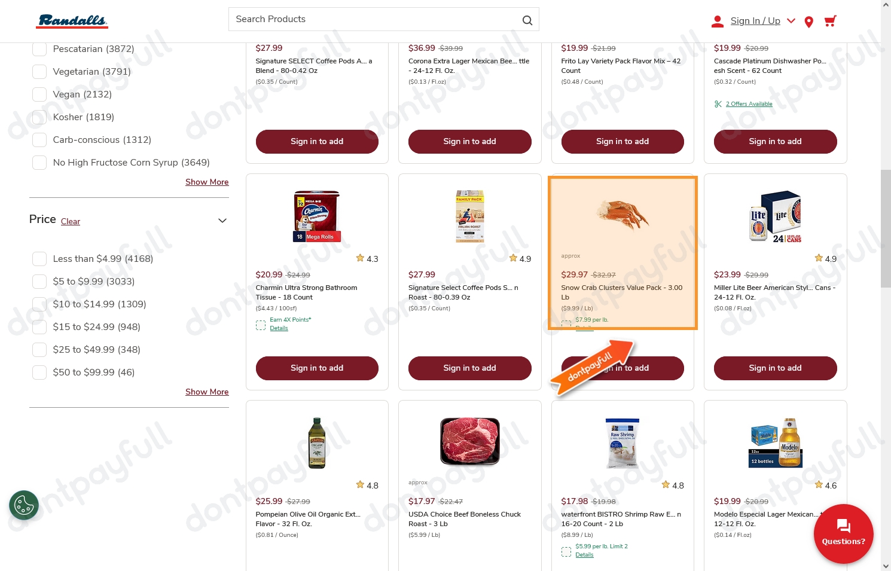The width and height of the screenshot is (891, 571).
Task: Check the Kosher filter option
Action: (x=39, y=117)
